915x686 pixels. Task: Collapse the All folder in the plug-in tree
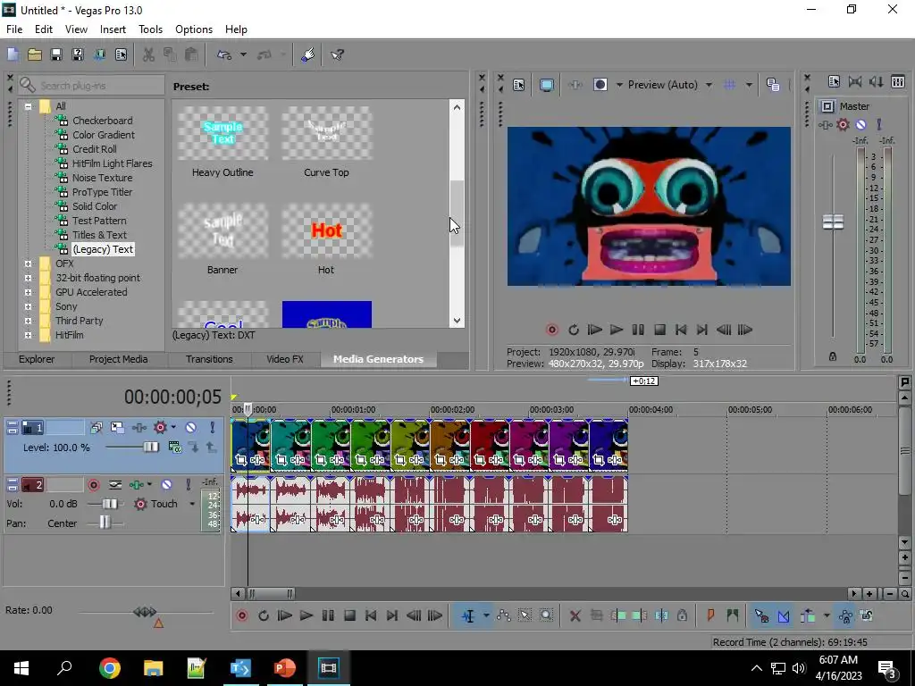pos(28,107)
